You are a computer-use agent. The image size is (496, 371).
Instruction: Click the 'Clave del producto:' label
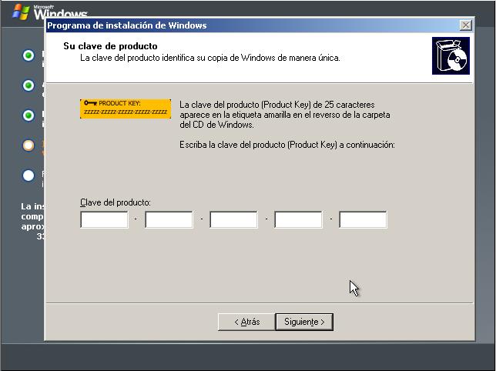click(115, 202)
